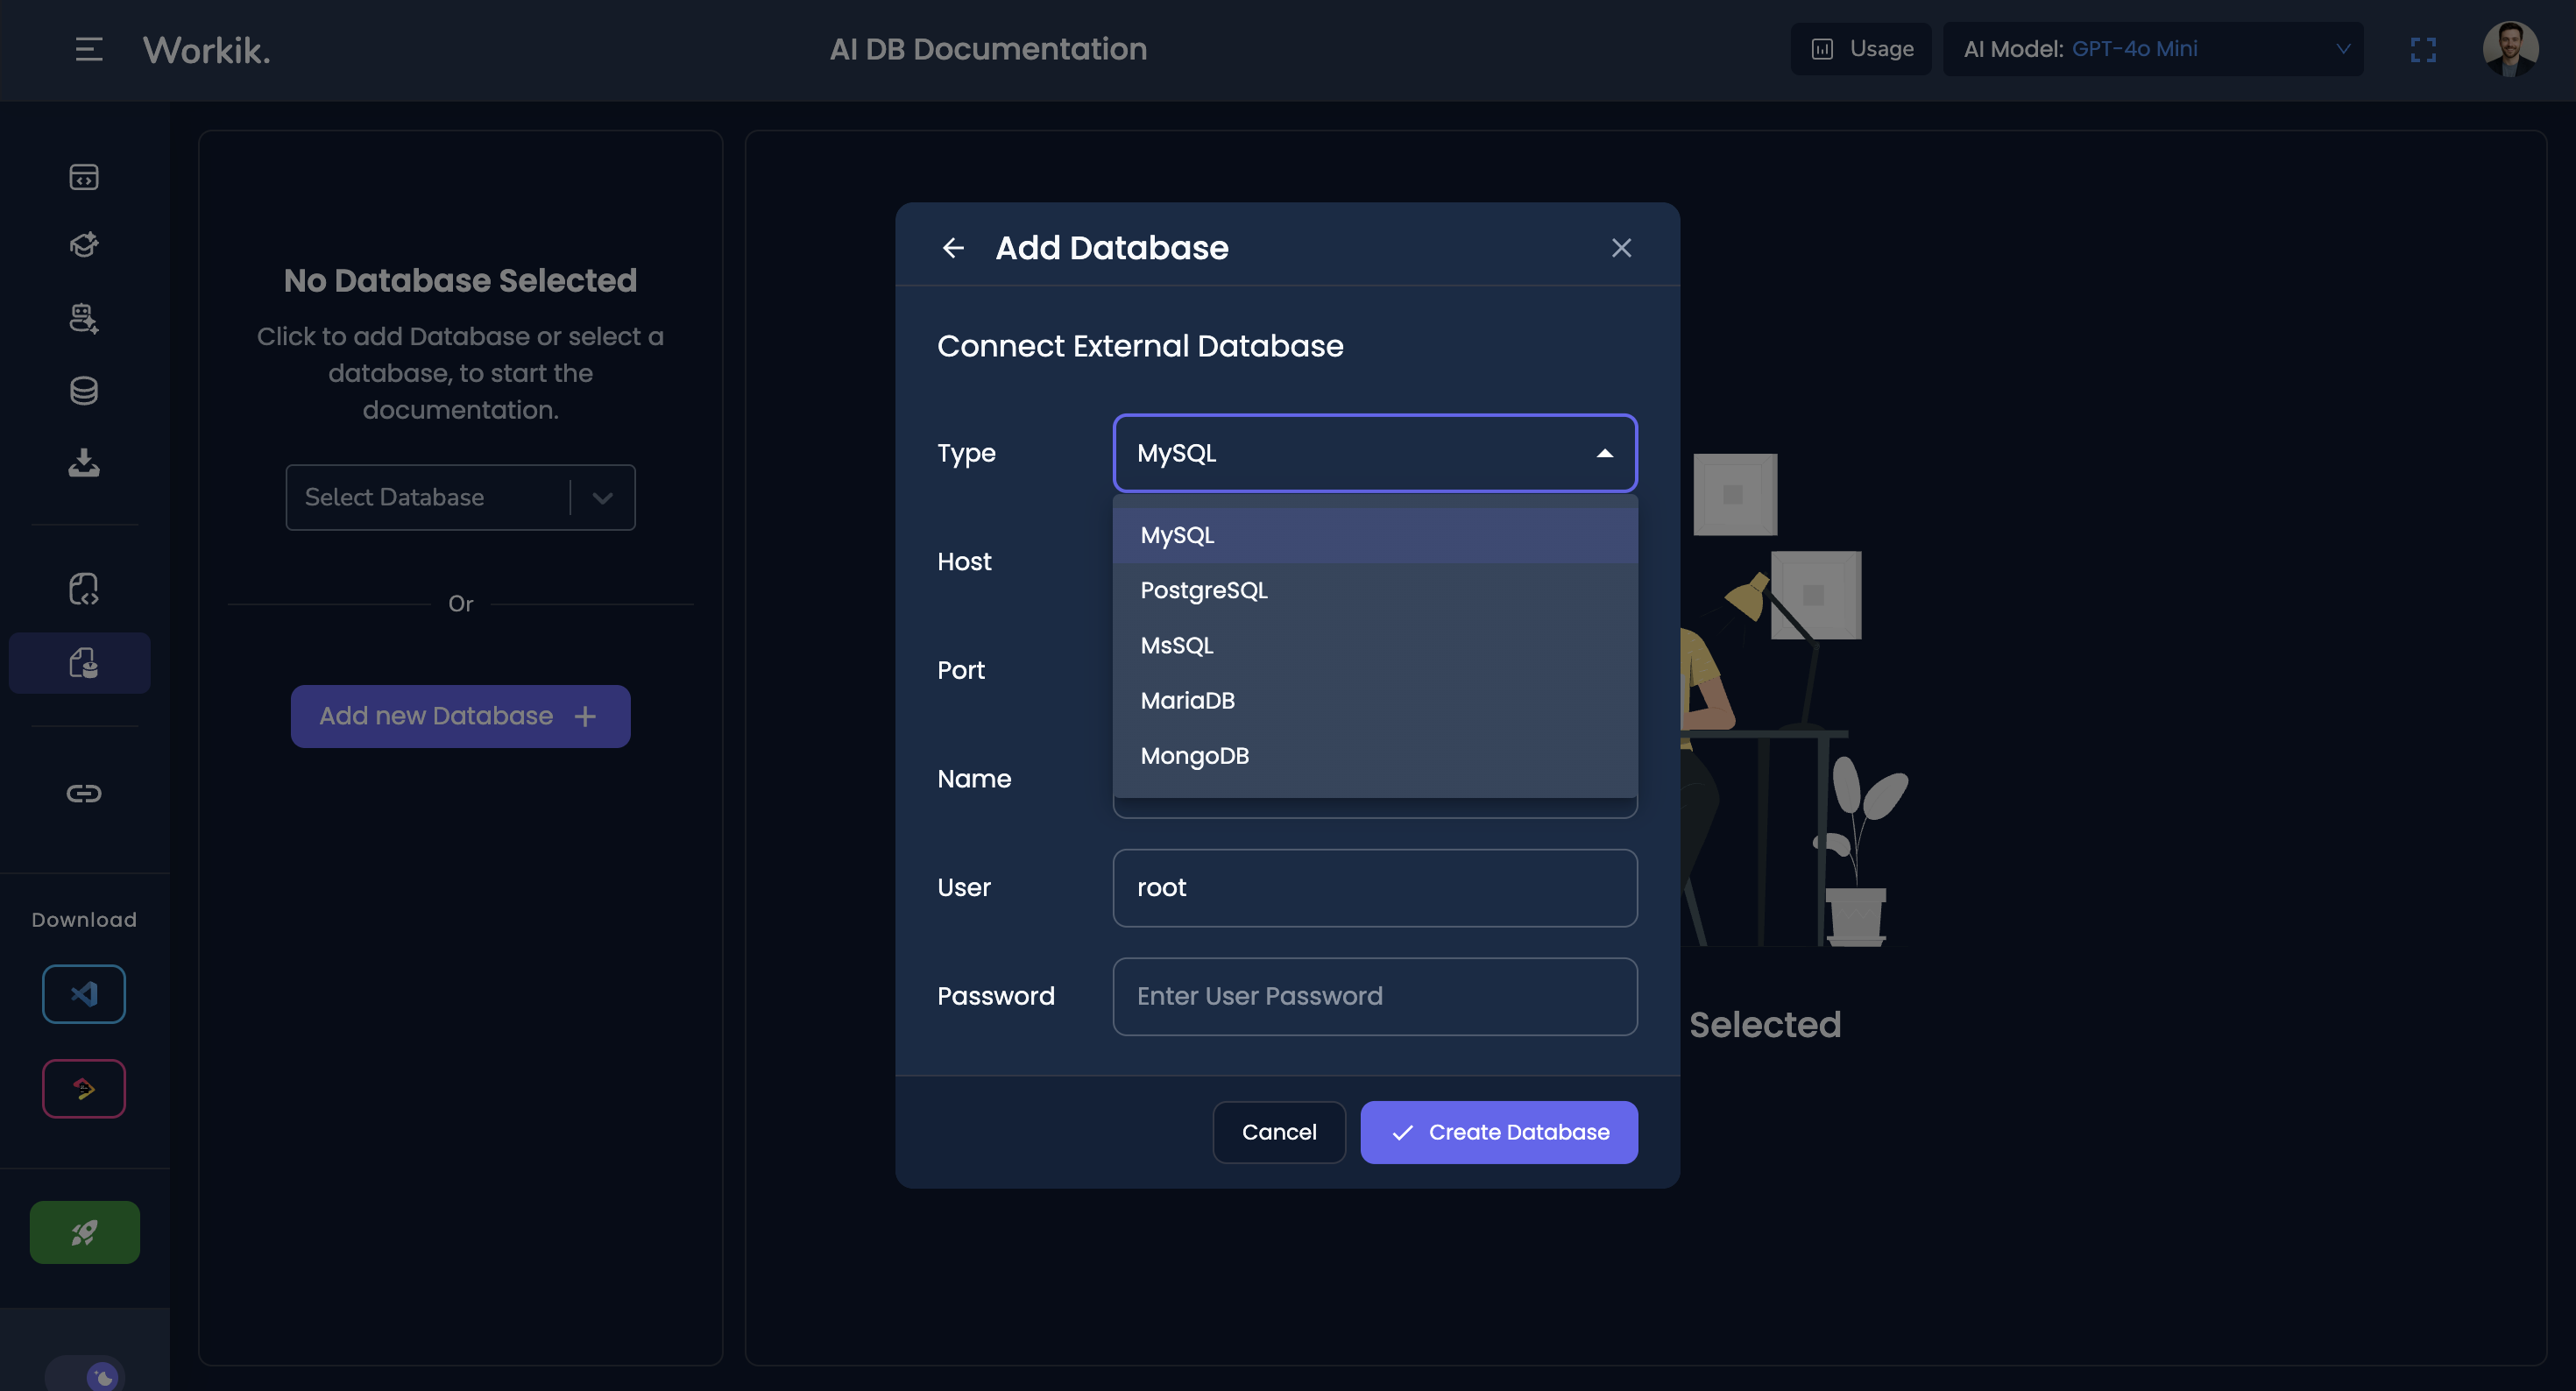Choose MySQL from the type list

1375,535
